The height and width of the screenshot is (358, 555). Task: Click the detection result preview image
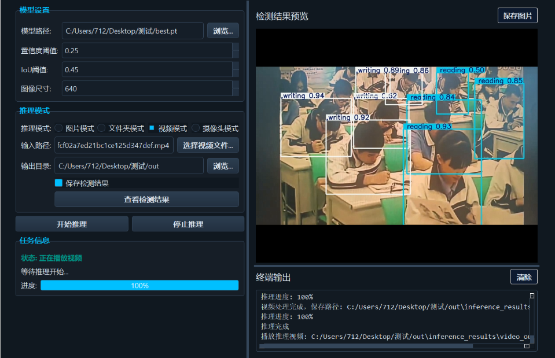[396, 146]
